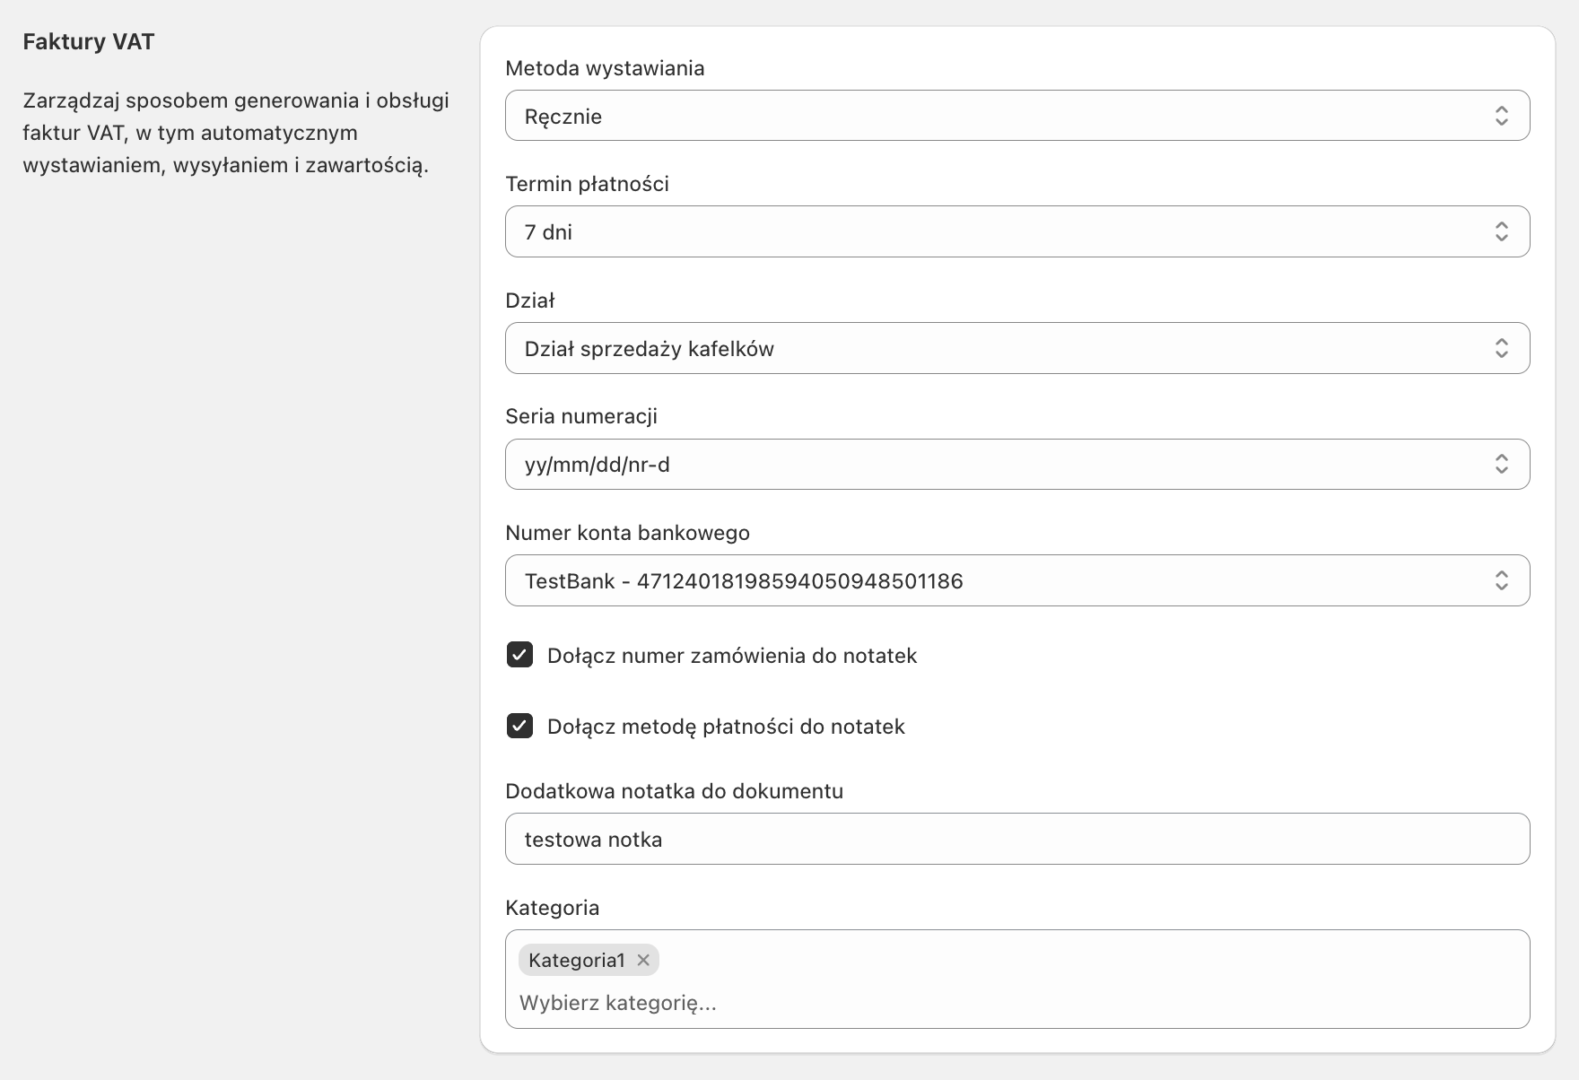Viewport: 1579px width, 1080px height.
Task: Uncheck Dołącz numer zamówienia do notatek
Action: 520,655
